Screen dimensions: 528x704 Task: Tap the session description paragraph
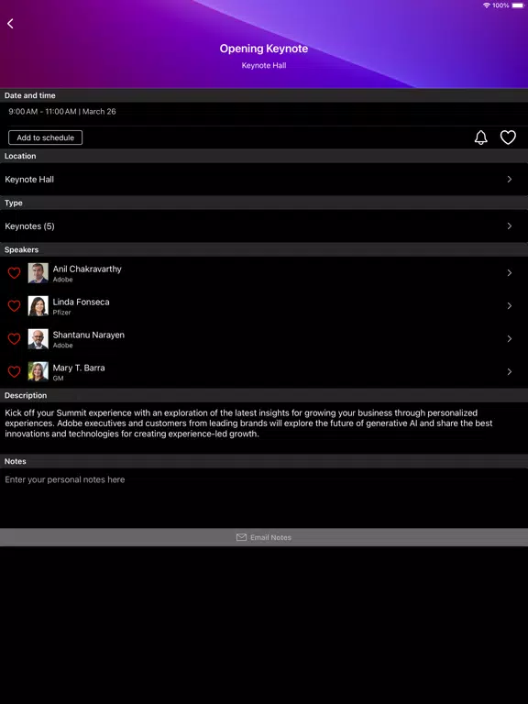[249, 423]
